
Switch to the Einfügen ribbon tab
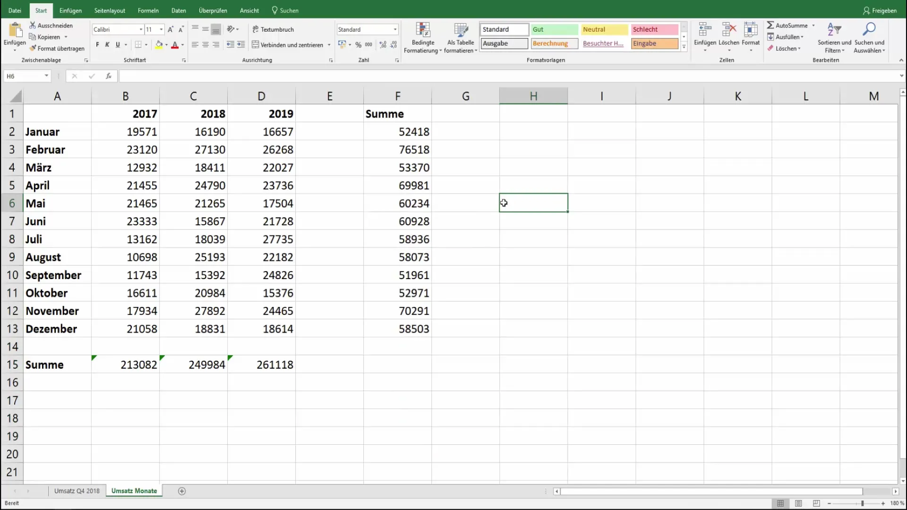coord(70,10)
